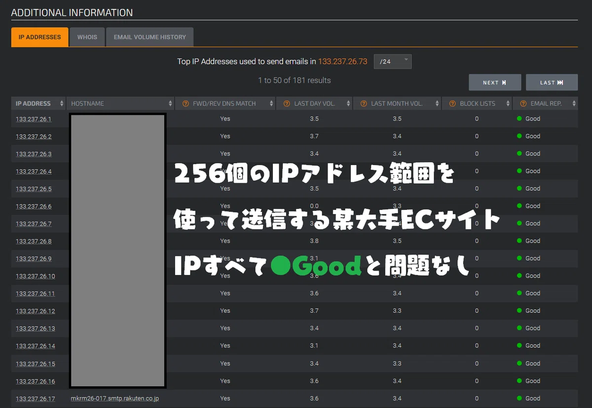
Task: Open the /24 subnet dropdown
Action: 393,62
